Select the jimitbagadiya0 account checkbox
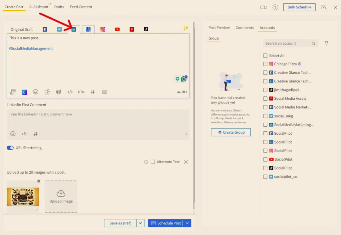The width and height of the screenshot is (341, 235). 265,90
